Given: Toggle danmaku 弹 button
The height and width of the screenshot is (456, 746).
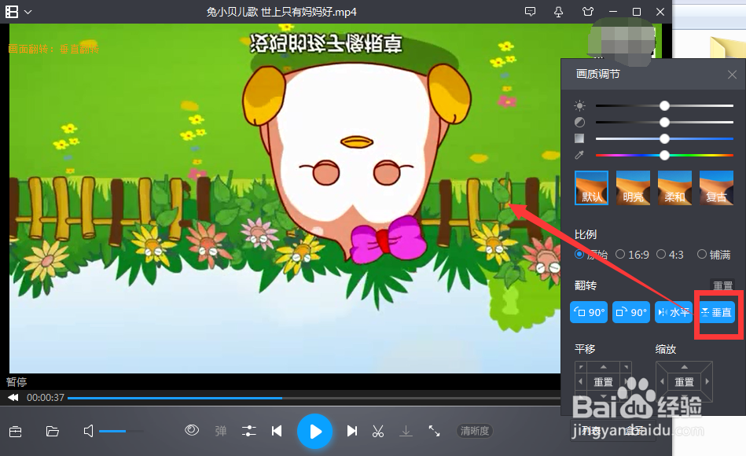Looking at the screenshot, I should [221, 432].
